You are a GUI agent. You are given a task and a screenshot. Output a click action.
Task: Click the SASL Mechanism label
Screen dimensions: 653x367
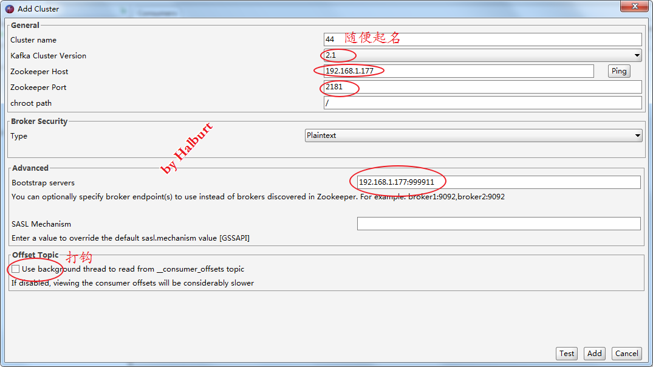click(41, 224)
